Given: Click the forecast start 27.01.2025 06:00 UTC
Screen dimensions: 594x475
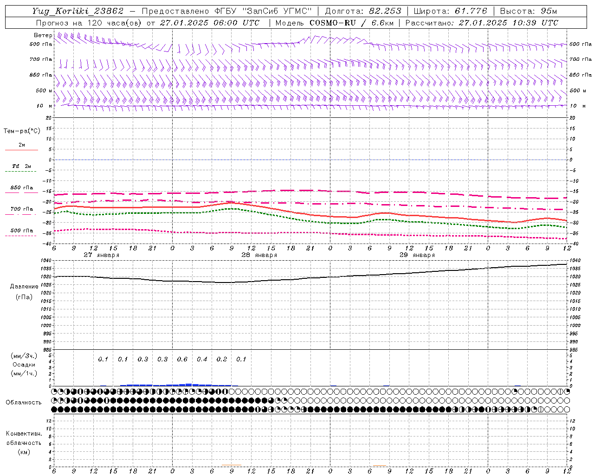Looking at the screenshot, I should pos(210,23).
